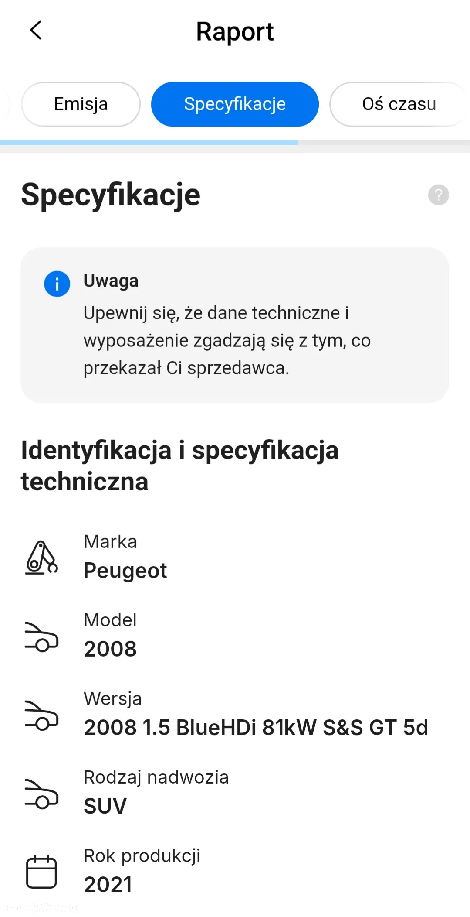
Task: Tap the Raport page title
Action: pyautogui.click(x=235, y=32)
